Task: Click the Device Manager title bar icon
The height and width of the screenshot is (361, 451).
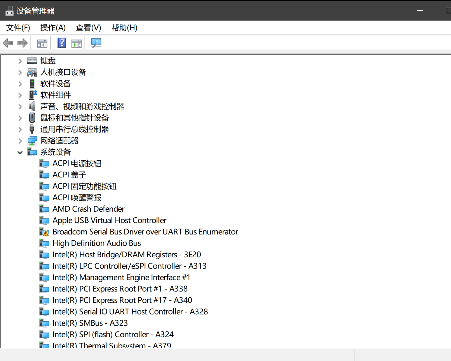Action: coord(9,11)
